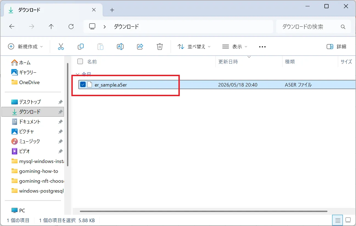Click the navigation pane vertical scrollbar
Screen dimensions: 356x226
pos(68,115)
